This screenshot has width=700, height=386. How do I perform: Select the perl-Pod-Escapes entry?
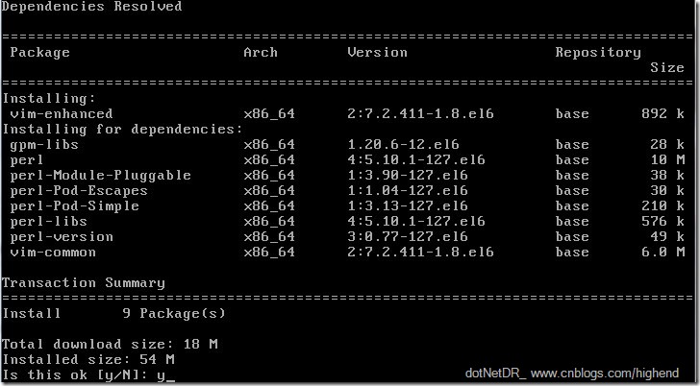click(x=79, y=191)
